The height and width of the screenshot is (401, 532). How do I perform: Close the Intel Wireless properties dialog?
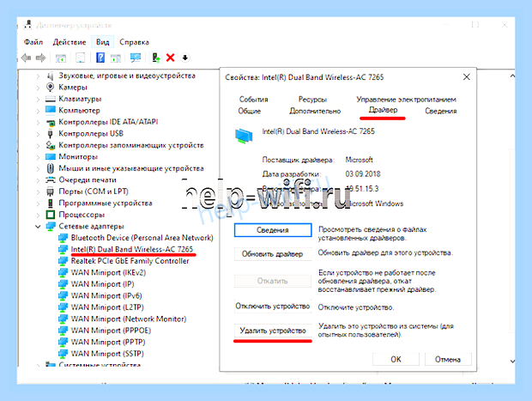467,77
